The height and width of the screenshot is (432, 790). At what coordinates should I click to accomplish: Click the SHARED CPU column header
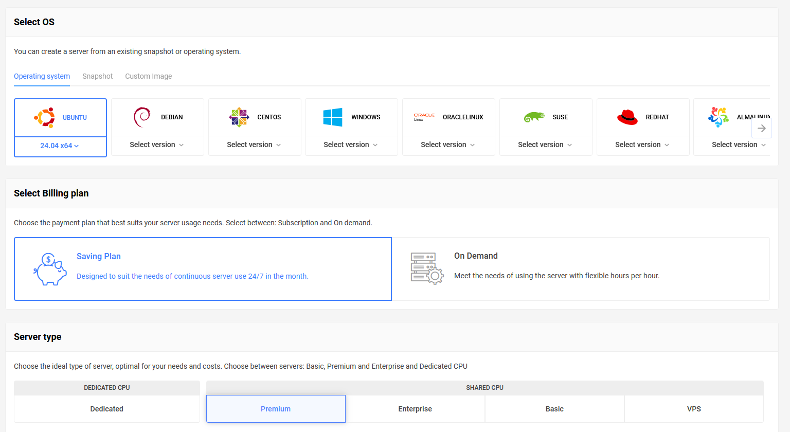click(485, 388)
